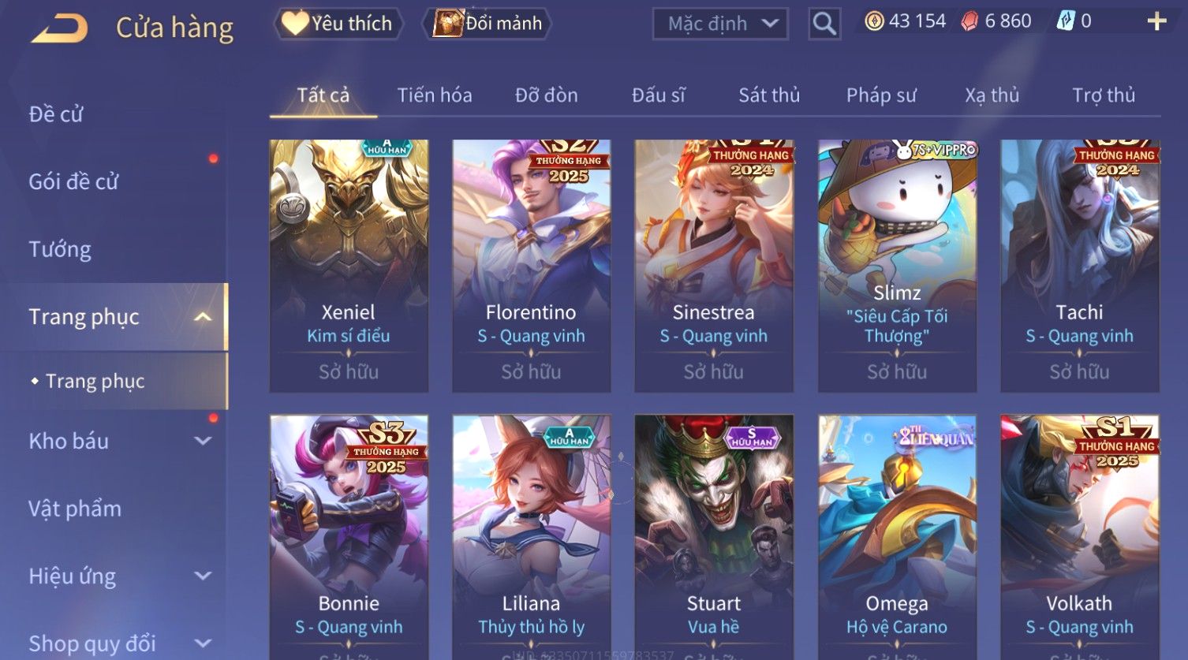Viewport: 1188px width, 660px height.
Task: Tap the plus icon to add currency
Action: point(1156,21)
